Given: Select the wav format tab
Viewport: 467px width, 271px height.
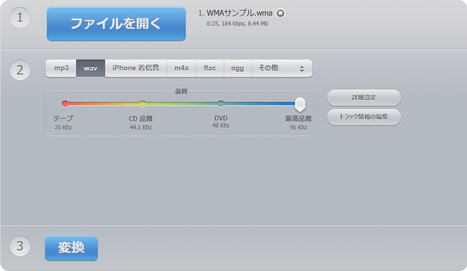Looking at the screenshot, I should coord(91,68).
